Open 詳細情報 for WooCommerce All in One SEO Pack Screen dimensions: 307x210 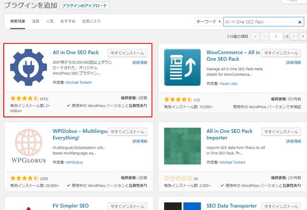point(294,63)
